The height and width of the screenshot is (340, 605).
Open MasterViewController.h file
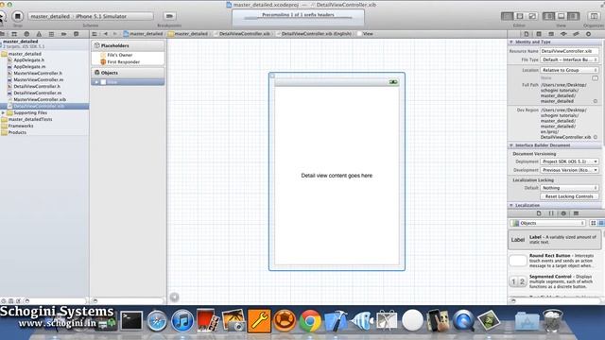(38, 74)
